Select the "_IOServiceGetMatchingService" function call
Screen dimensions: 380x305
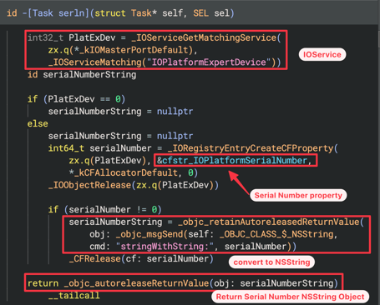pyautogui.click(x=204, y=37)
